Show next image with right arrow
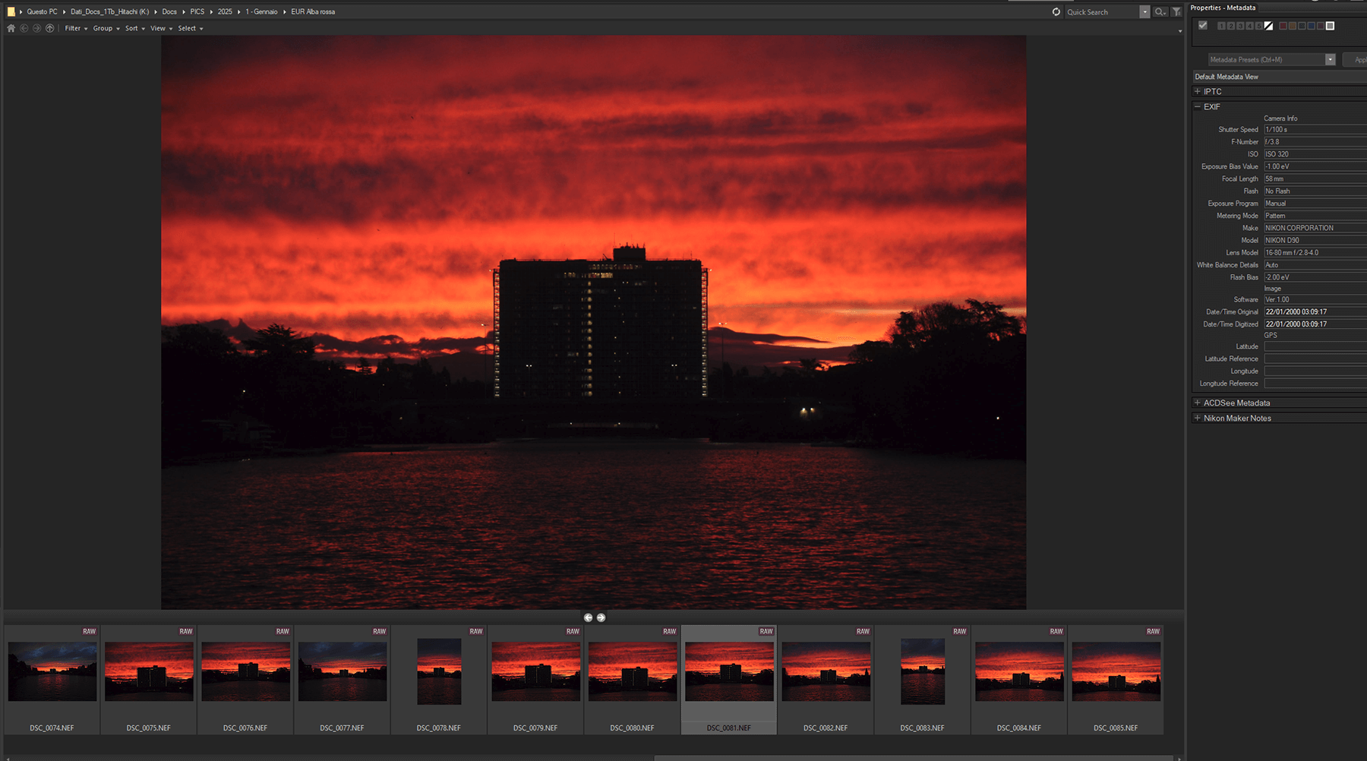The image size is (1367, 761). pyautogui.click(x=601, y=617)
